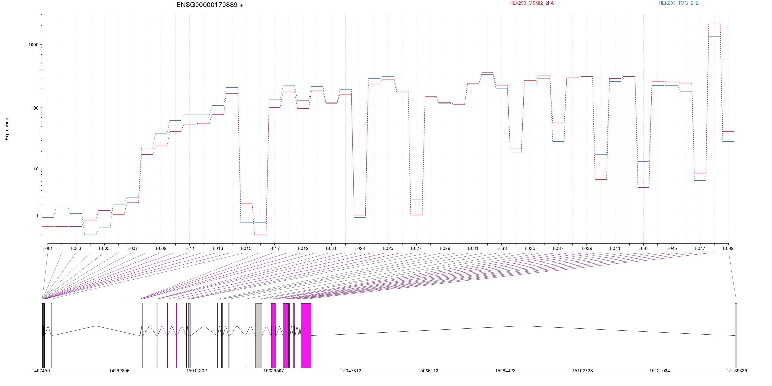This screenshot has height=386, width=772.
Task: Click the blue expression peak above E048
Action: coord(714,37)
